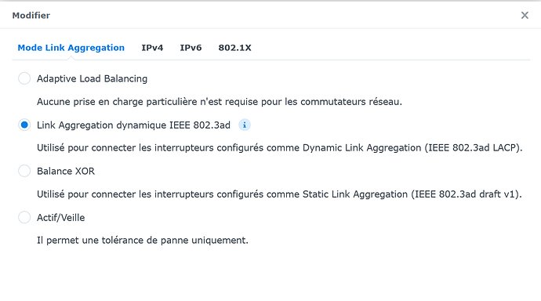Viewport: 541px width, 301px height.
Task: Click the info icon next to IEEE 802.3ad
Action: tap(245, 125)
